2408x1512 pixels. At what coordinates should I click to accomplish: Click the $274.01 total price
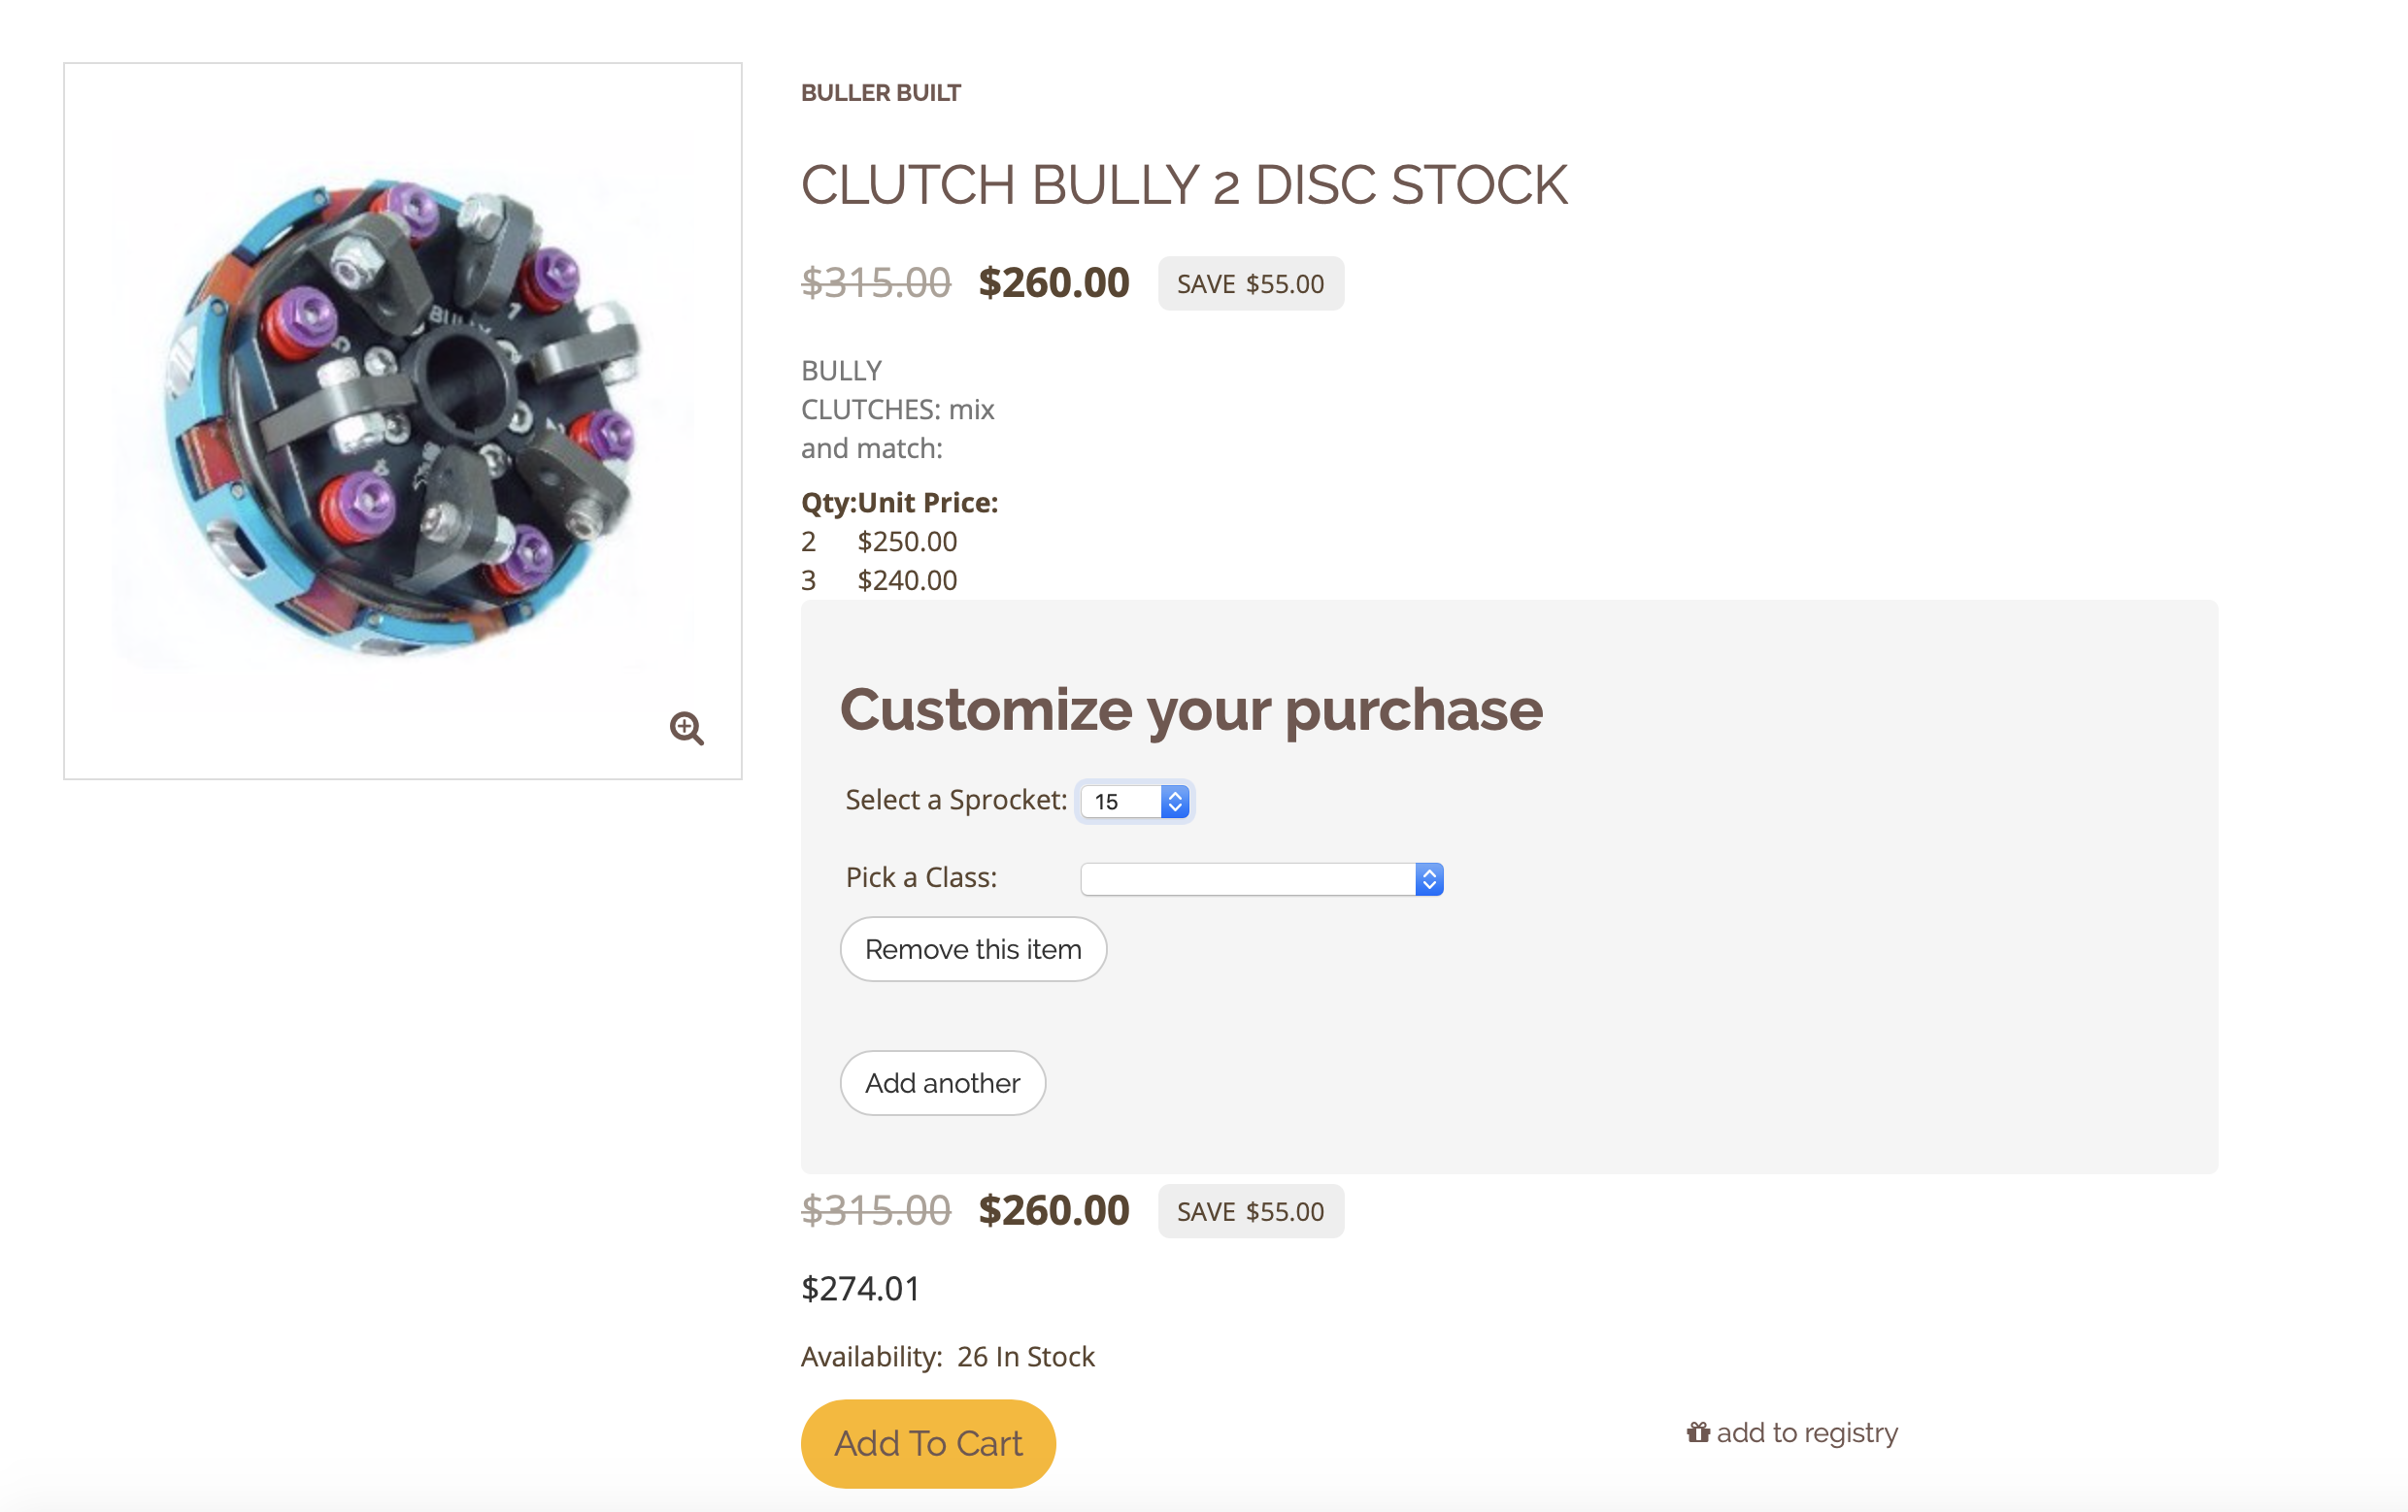(860, 1288)
